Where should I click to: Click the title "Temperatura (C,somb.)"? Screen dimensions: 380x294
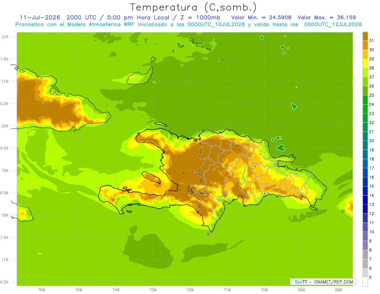pyautogui.click(x=194, y=7)
